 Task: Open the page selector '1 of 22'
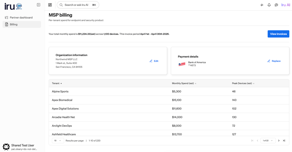point(268,141)
